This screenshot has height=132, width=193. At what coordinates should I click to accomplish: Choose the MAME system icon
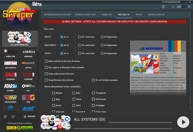pyautogui.click(x=28, y=108)
